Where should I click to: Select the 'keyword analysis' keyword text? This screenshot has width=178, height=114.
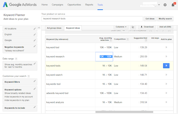(x=55, y=102)
